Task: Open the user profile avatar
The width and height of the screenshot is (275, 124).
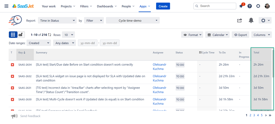Action: click(x=267, y=6)
